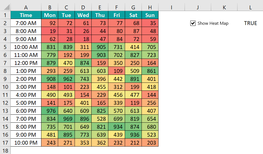
Task: Click the 12:00 PM time cell
Action: (26, 63)
